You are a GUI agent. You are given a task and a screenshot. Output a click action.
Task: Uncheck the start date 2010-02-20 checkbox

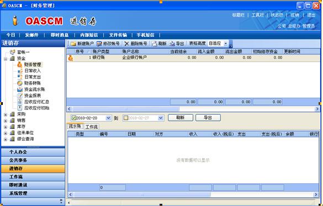[x=74, y=118]
